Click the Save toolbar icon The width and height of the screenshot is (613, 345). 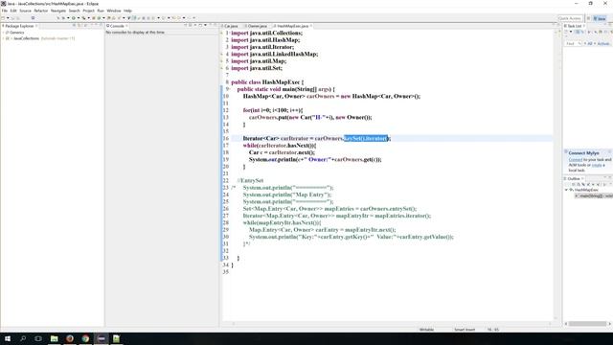pos(12,18)
